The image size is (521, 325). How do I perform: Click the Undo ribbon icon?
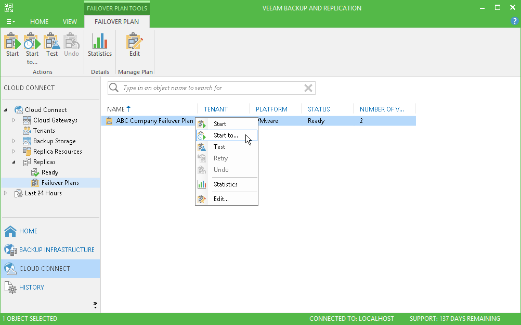click(71, 41)
